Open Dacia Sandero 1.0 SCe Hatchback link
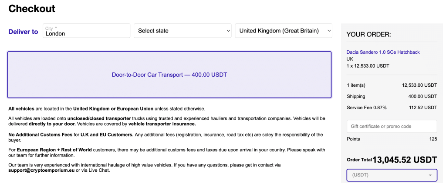446x183 pixels. 383,52
